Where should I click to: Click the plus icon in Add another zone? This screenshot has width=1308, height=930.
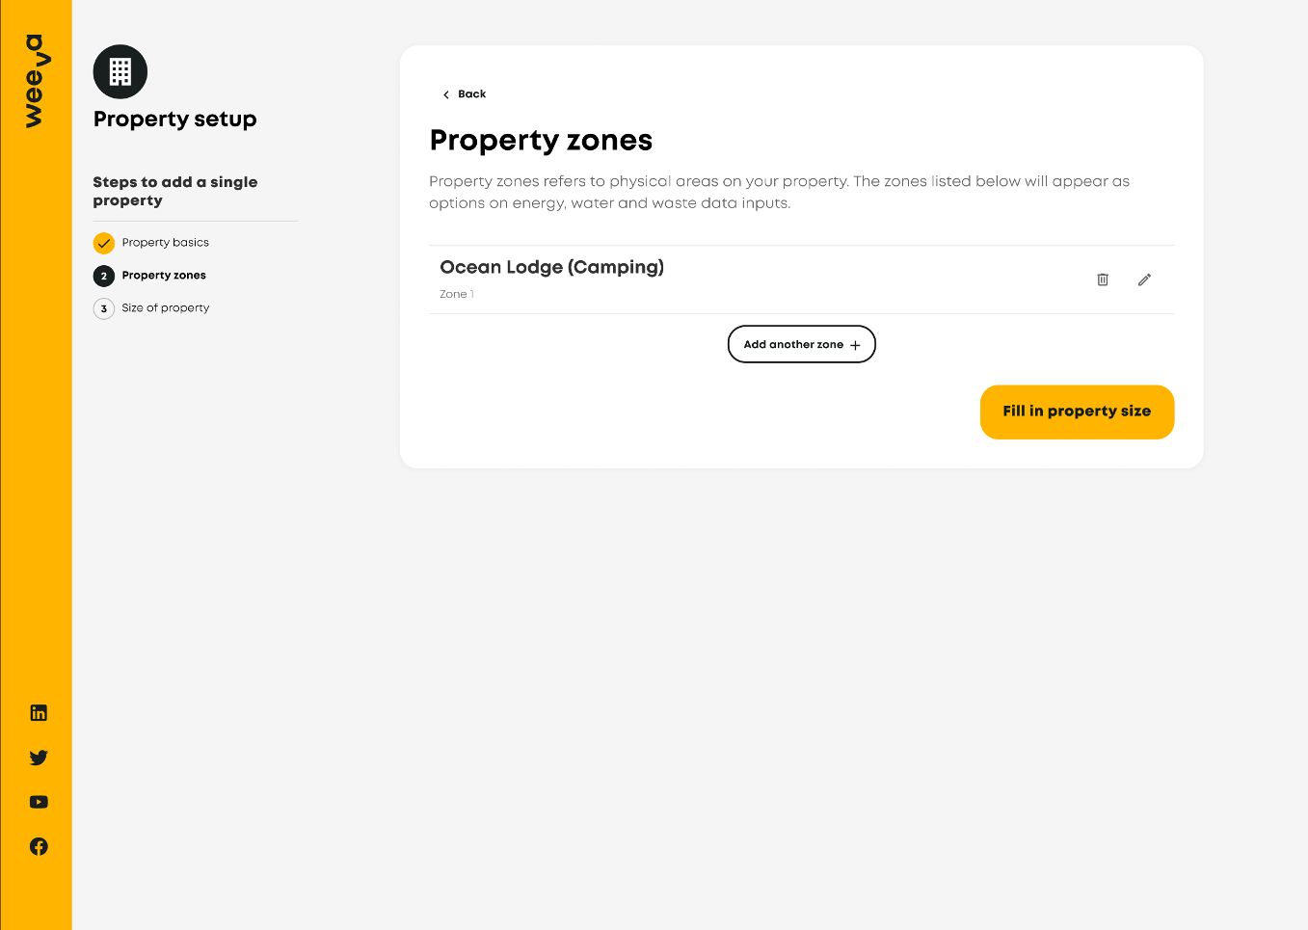pos(855,345)
